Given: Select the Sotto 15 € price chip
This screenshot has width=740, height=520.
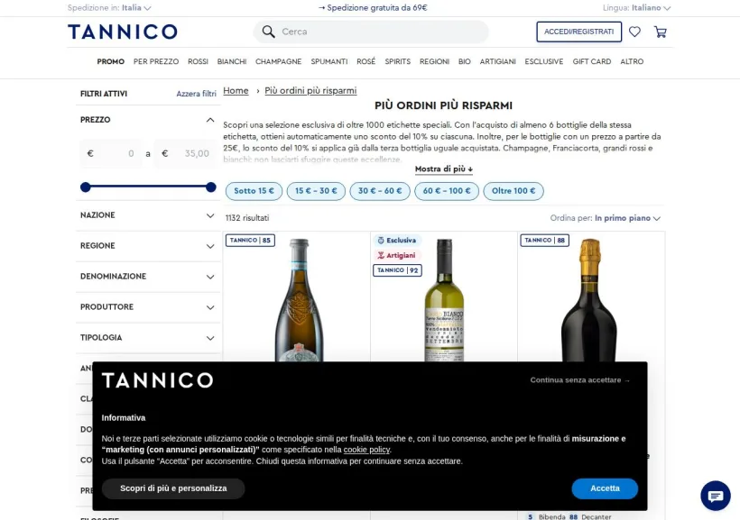Looking at the screenshot, I should tap(254, 191).
